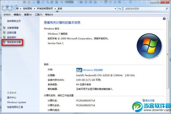
Task: Click the Intel(R) Pentium(R) CPU G2020 processor value
Action: [x=105, y=75]
